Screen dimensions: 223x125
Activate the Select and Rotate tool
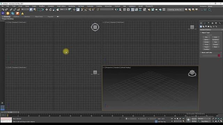pyautogui.click(x=50, y=10)
